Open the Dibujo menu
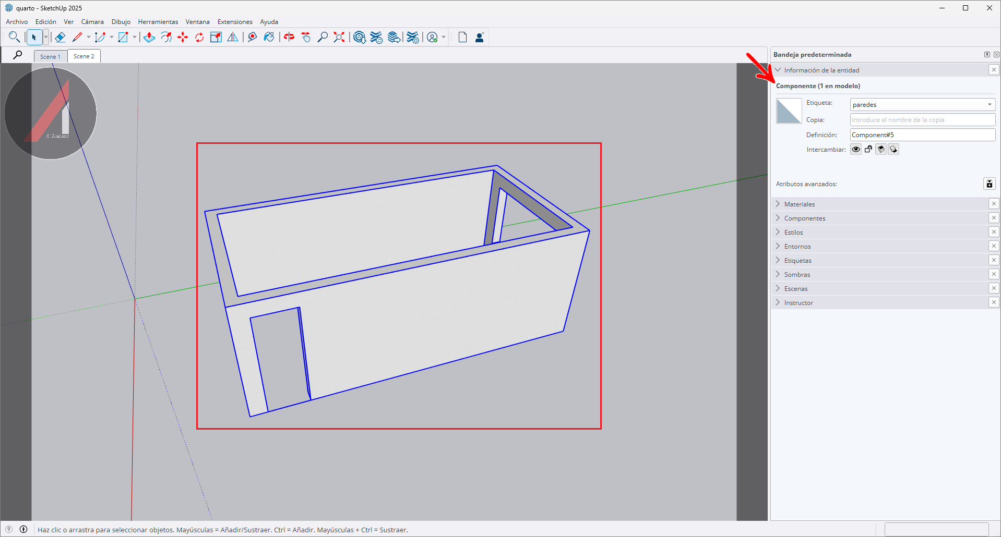The image size is (1001, 537). pos(121,22)
